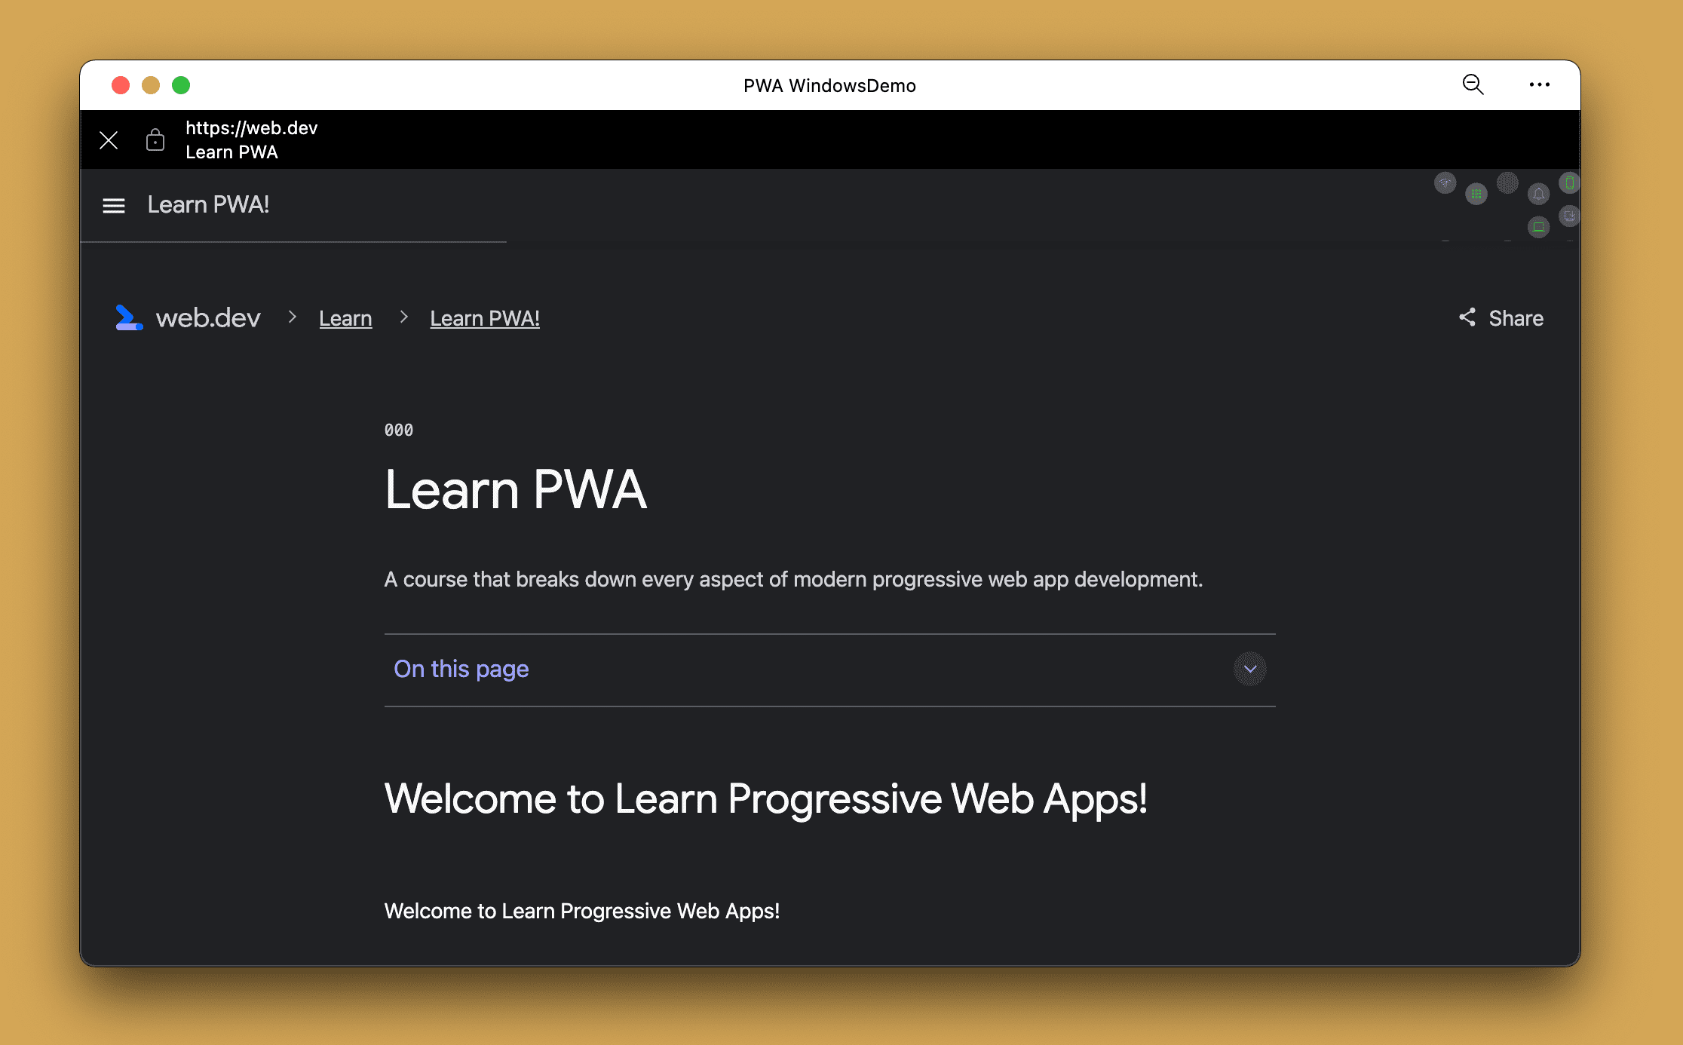Navigate to the 'Learn PWA!' breadcrumb link

click(486, 318)
